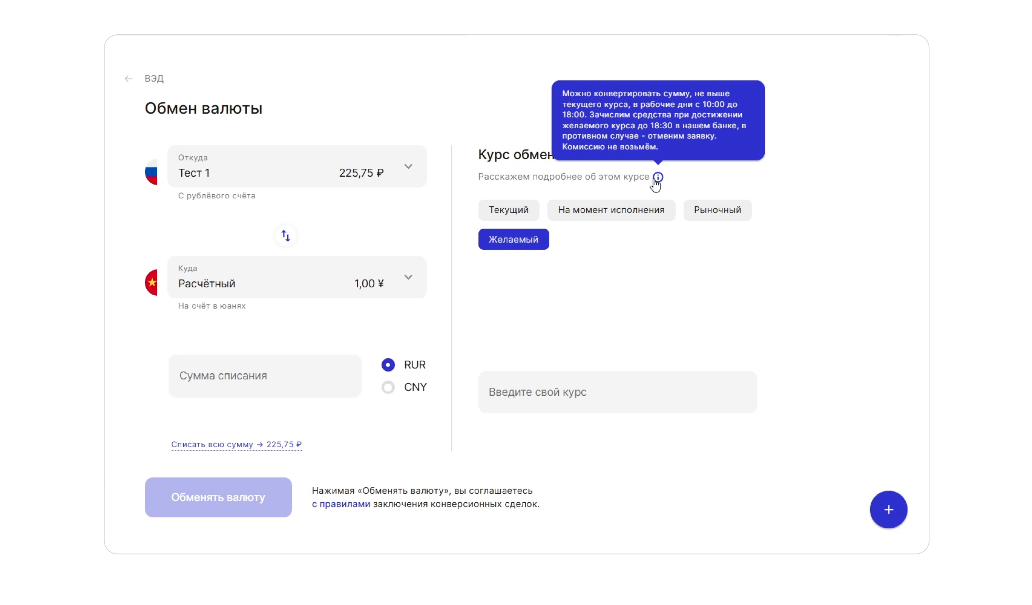Choose the Рыночный rate option
1032x605 pixels.
pyautogui.click(x=717, y=210)
